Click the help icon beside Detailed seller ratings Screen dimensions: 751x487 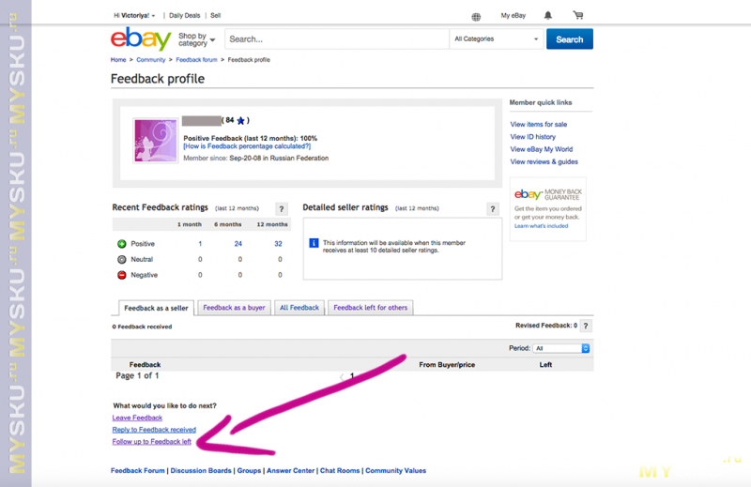[x=493, y=208]
